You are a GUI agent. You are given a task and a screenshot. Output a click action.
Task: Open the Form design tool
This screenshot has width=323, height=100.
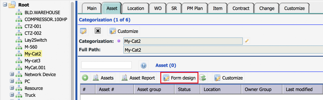click(x=179, y=78)
